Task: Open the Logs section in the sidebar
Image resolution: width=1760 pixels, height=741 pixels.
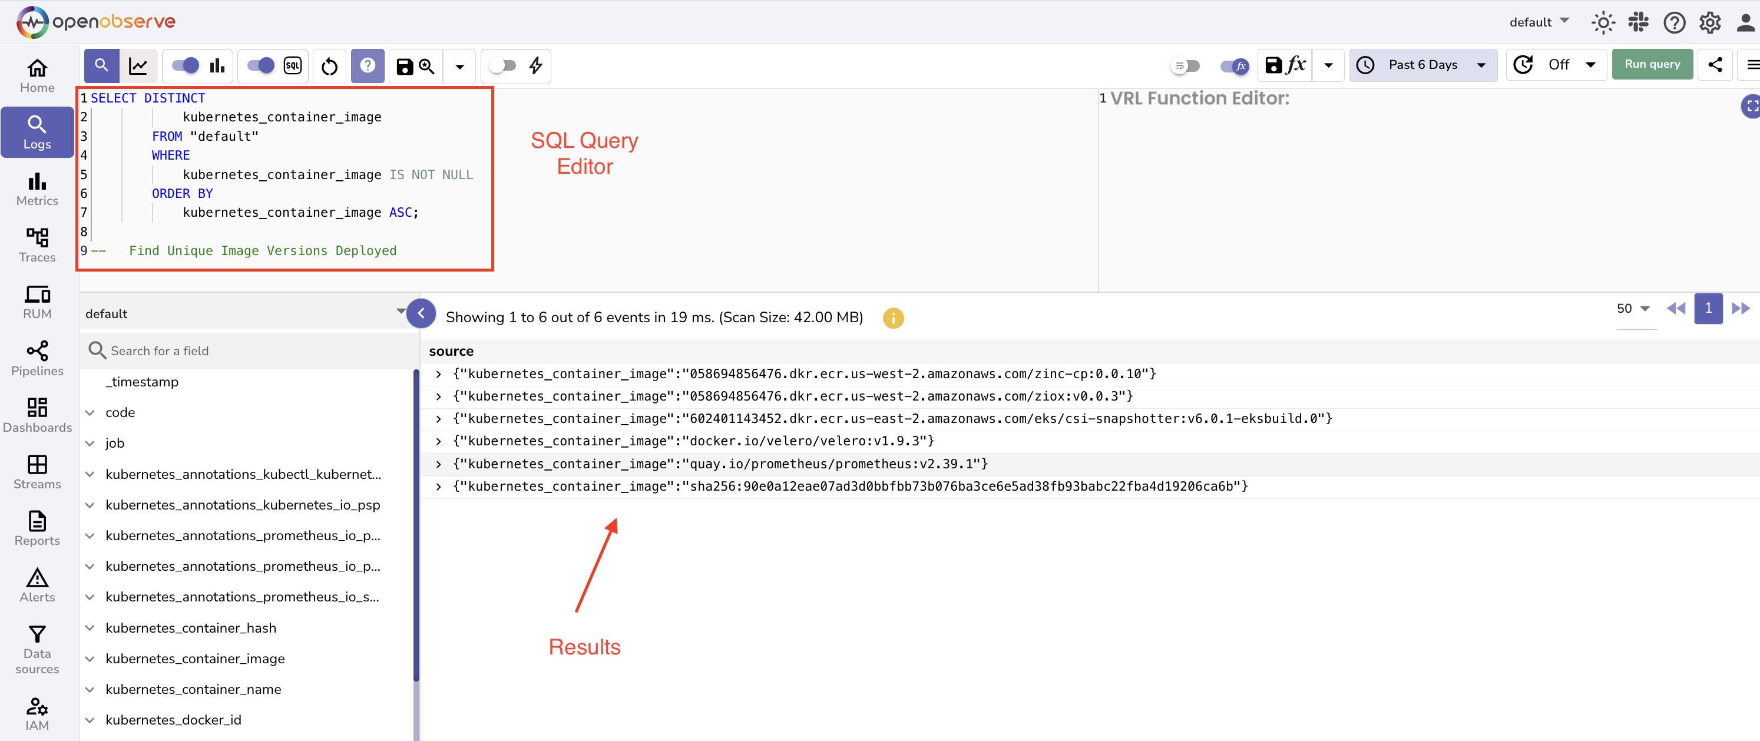Action: pos(37,132)
